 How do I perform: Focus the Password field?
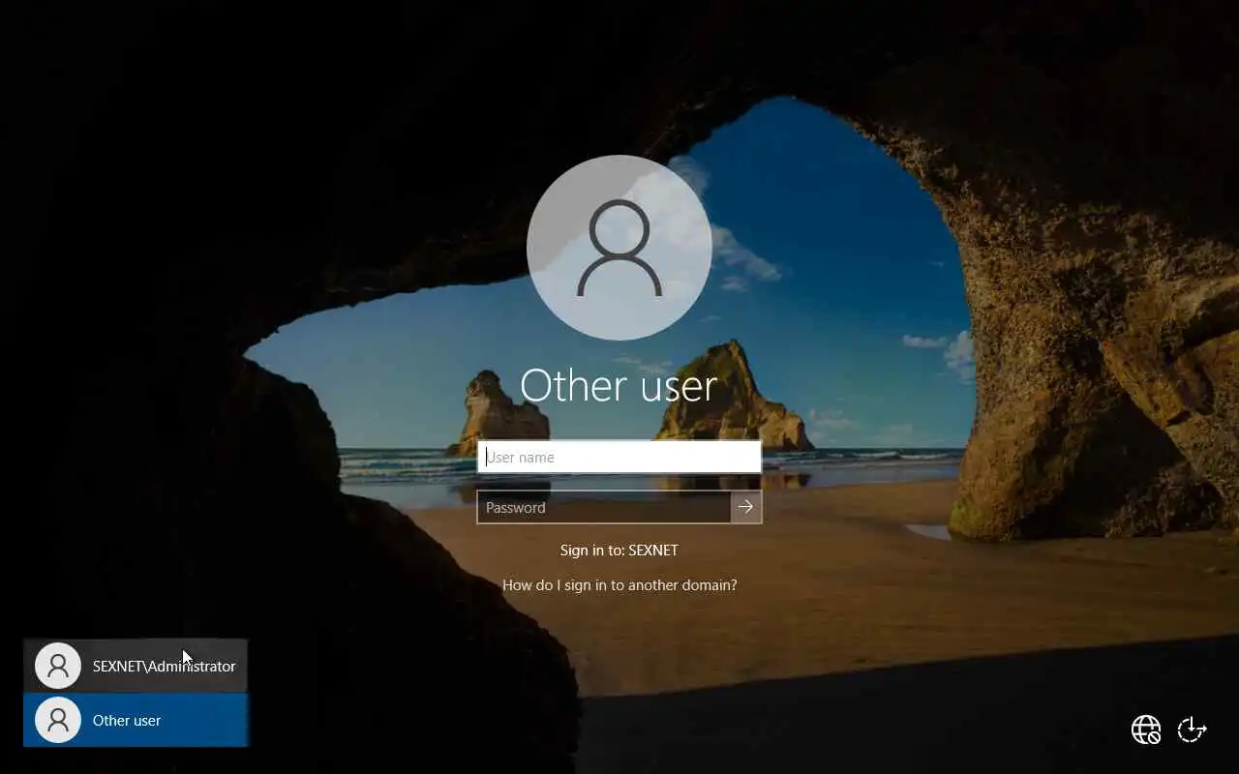[x=604, y=507]
